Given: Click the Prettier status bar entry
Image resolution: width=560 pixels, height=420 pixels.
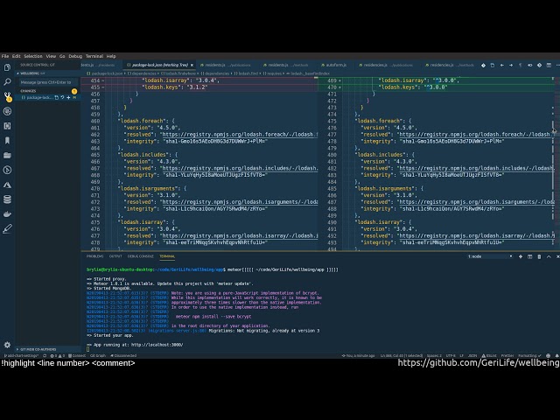Looking at the screenshot, I should 507,356.
